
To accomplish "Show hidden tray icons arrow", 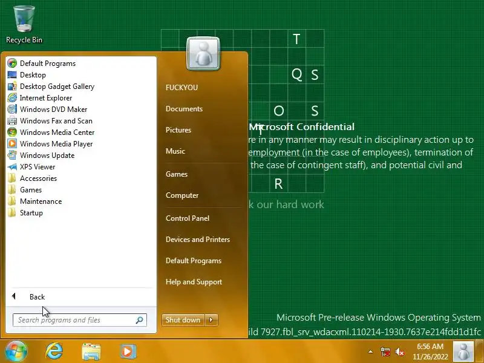I will (x=370, y=352).
